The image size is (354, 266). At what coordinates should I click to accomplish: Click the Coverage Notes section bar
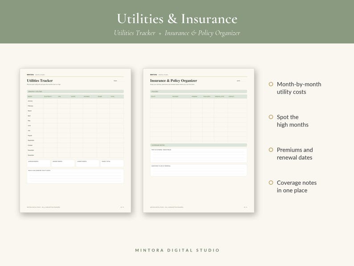tap(199, 145)
